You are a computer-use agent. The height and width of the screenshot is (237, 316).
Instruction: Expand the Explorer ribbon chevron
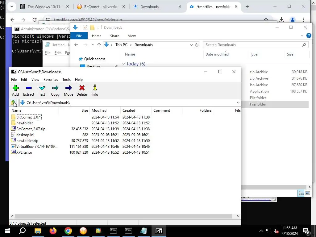(x=302, y=36)
